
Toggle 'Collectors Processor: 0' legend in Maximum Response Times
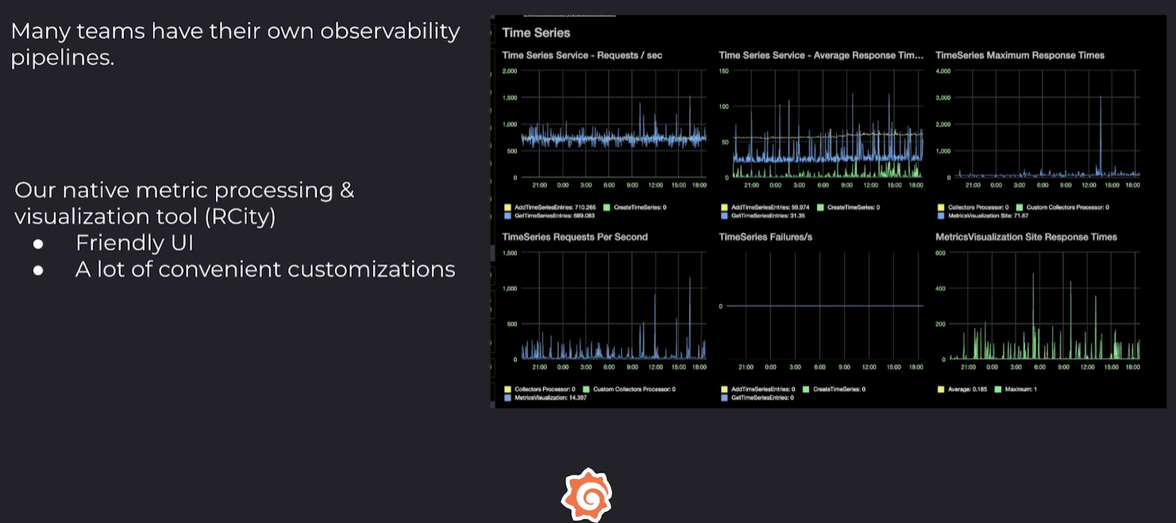(x=973, y=208)
